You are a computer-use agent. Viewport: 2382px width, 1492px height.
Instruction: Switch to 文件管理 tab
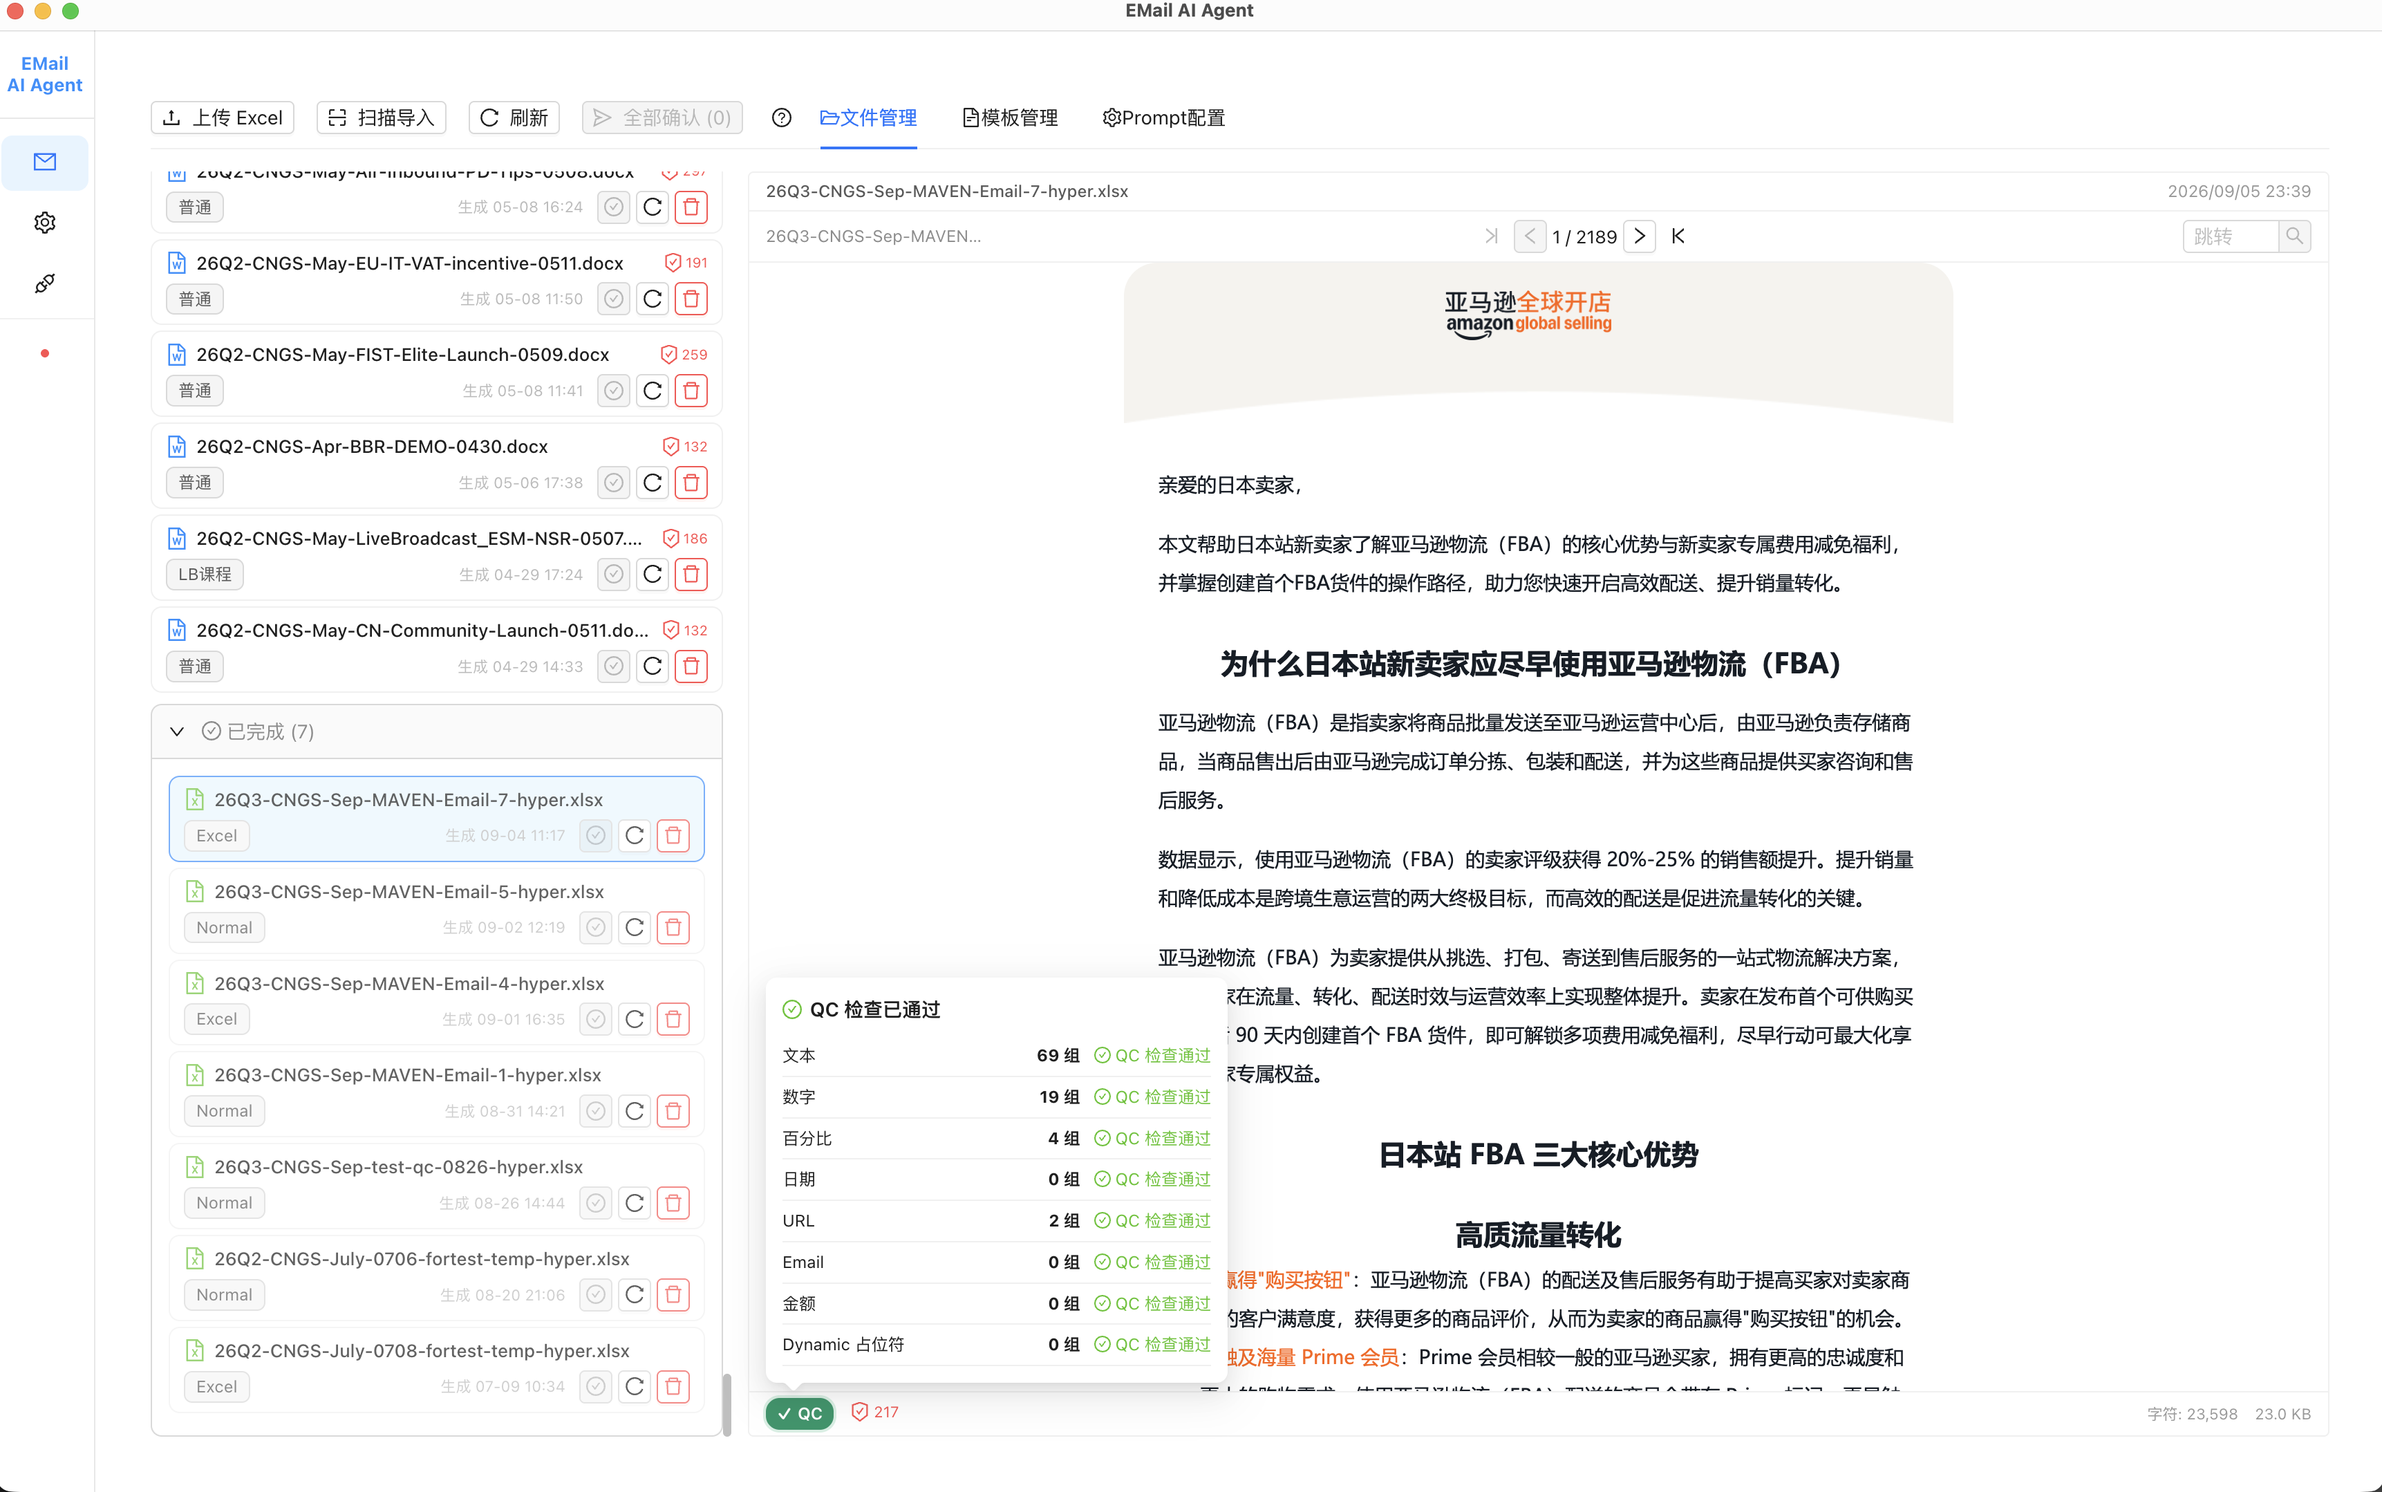[869, 118]
